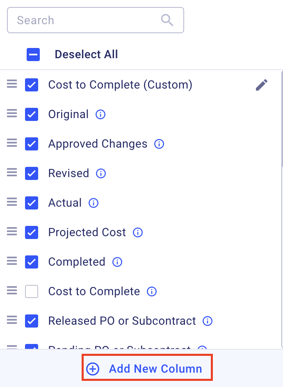Click the search magnifier icon

(167, 20)
